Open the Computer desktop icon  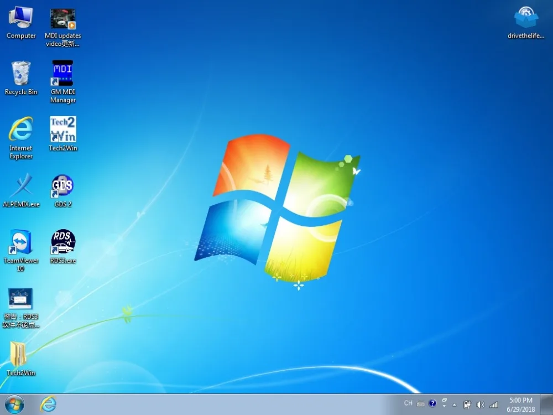pos(21,22)
